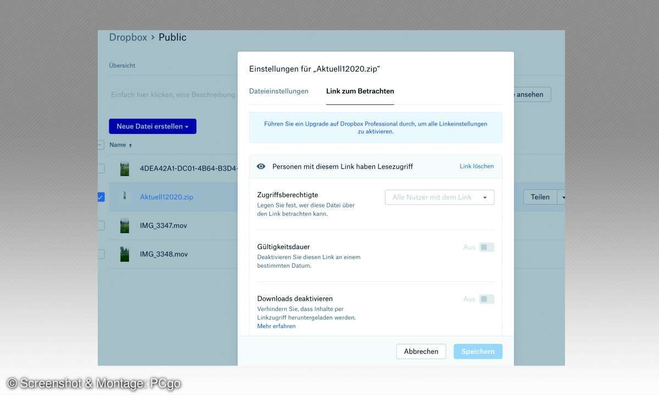
Task: Switch to the Dateieinstellungen tab
Action: click(278, 91)
